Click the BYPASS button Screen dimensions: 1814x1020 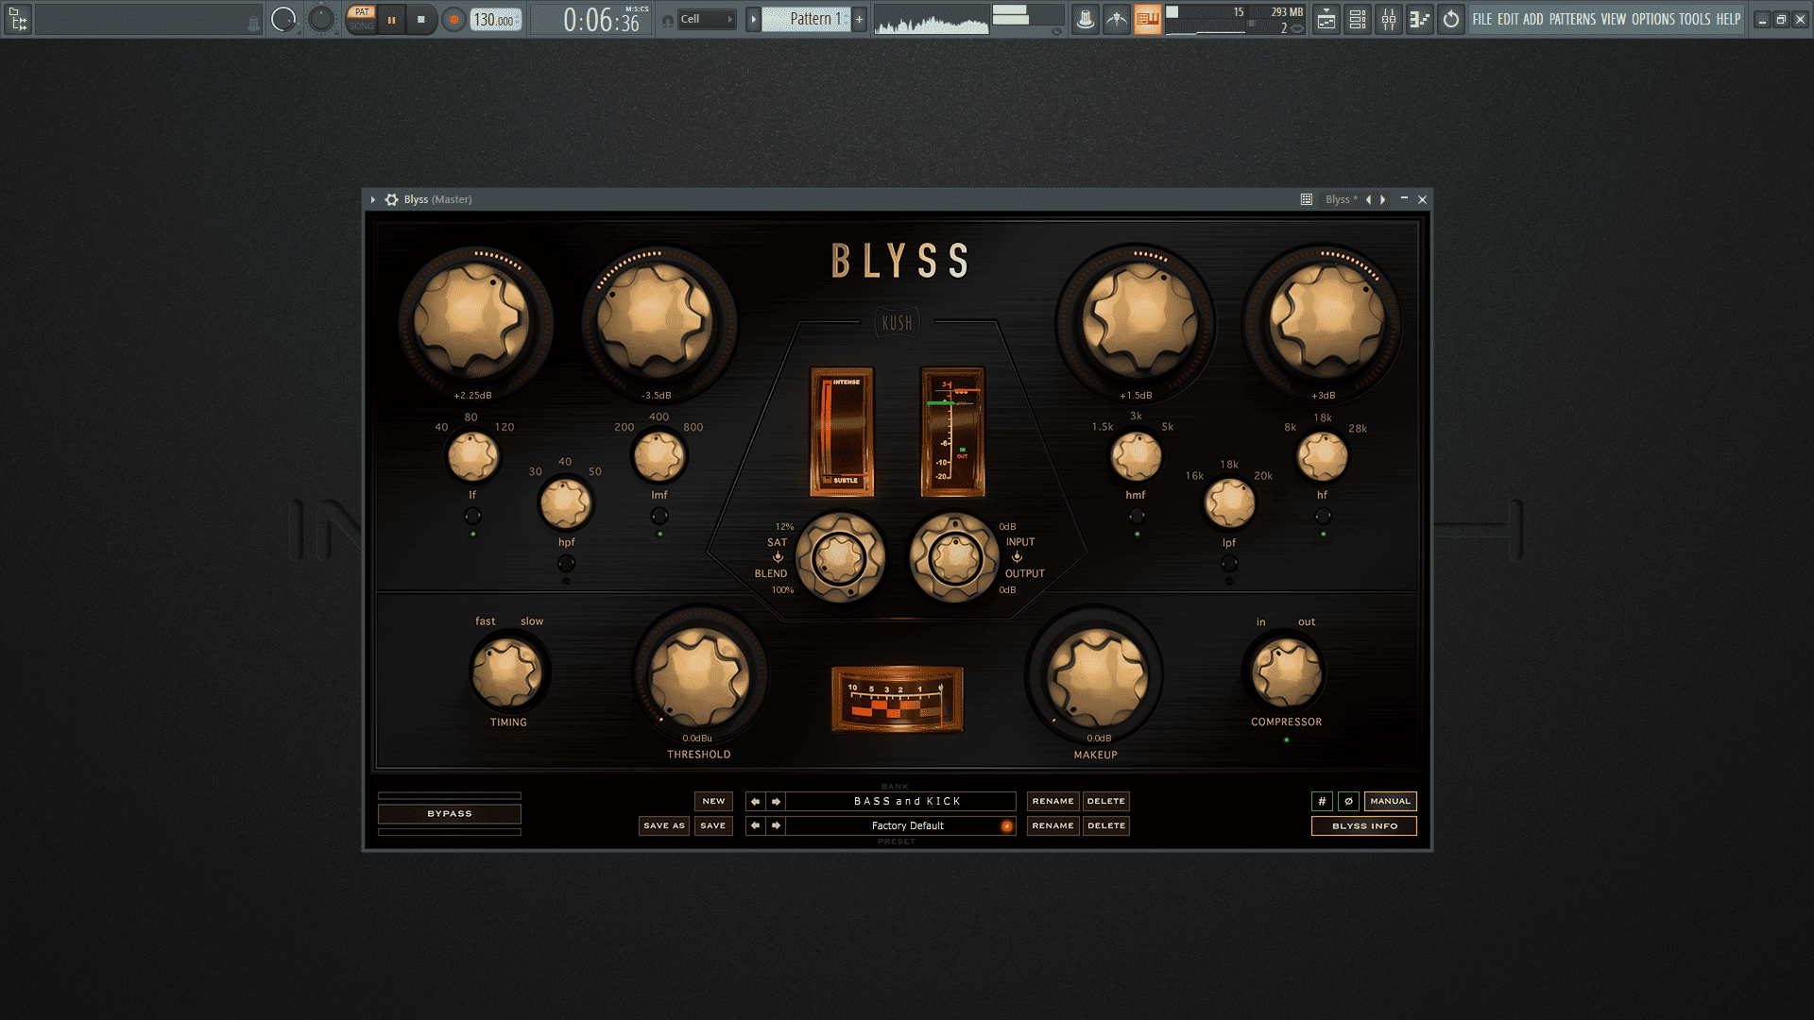[450, 814]
